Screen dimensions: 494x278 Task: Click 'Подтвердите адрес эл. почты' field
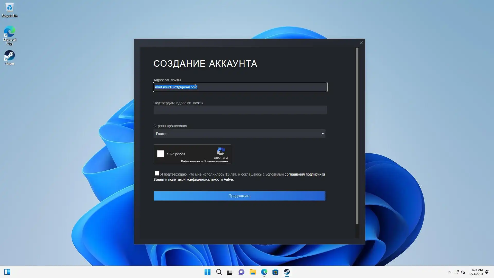[240, 110]
